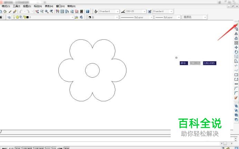This screenshot has height=149, width=239.
Task: Select the Fillet tool
Action: [x=236, y=93]
